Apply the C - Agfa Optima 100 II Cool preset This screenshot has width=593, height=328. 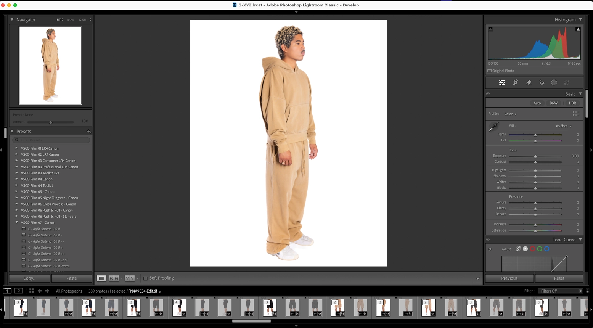(48, 260)
